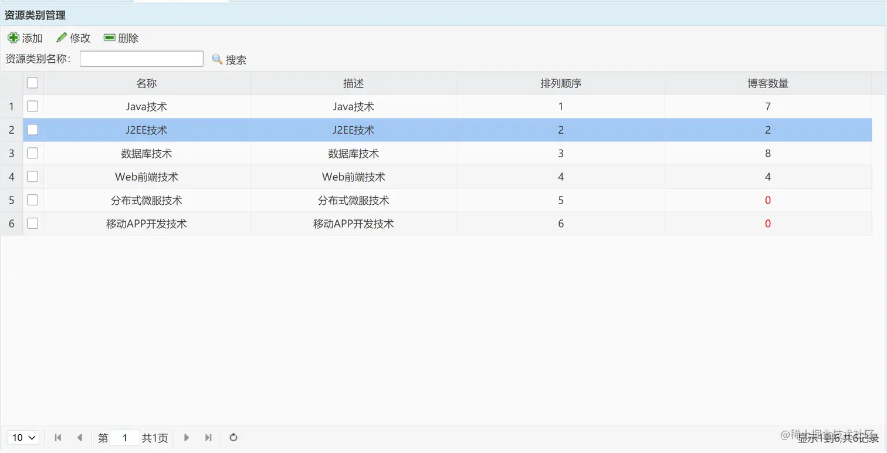
Task: Check the J2EE技术 row checkbox
Action: coord(32,130)
